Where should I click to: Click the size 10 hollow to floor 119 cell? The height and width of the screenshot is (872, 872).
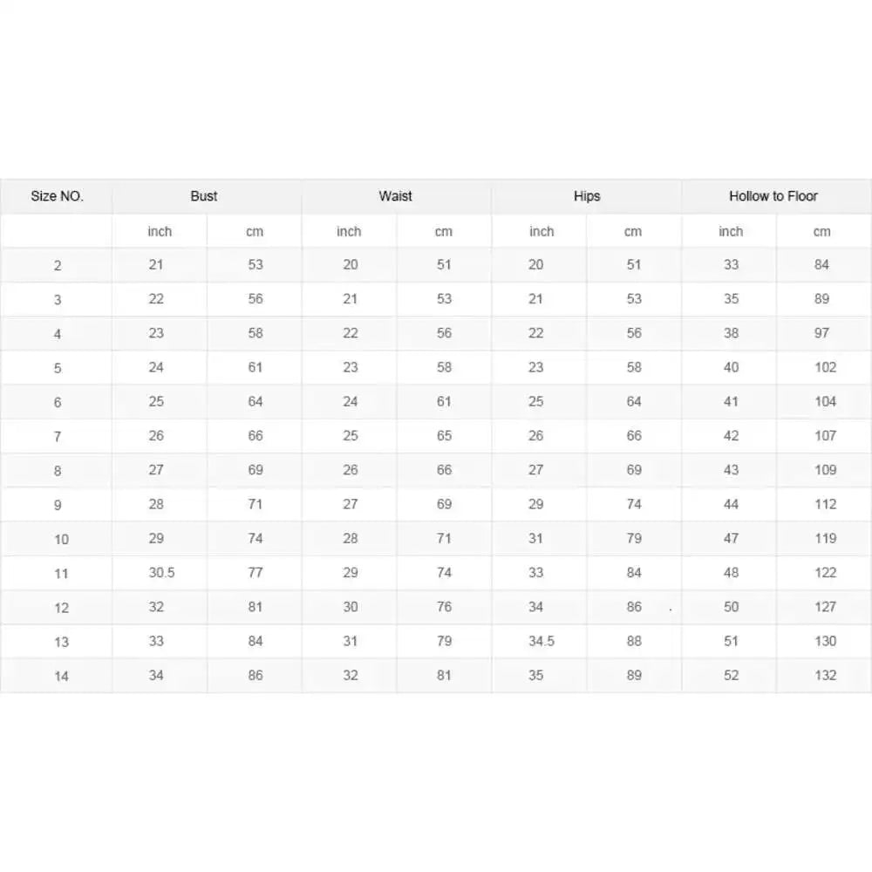(x=825, y=538)
